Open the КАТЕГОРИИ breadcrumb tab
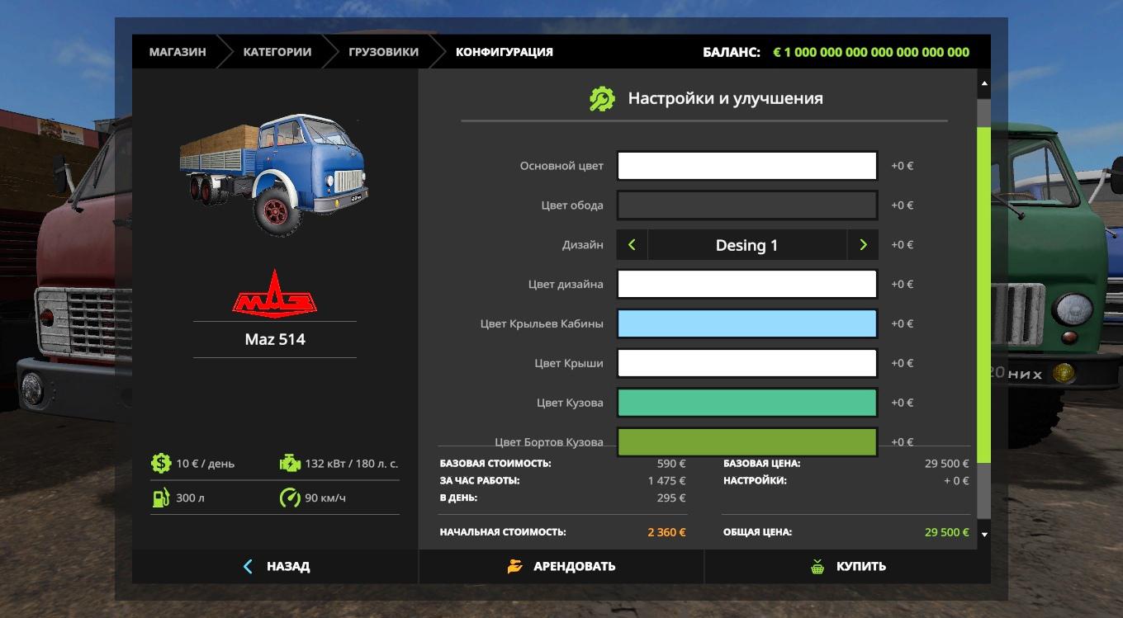This screenshot has width=1123, height=618. pos(277,52)
